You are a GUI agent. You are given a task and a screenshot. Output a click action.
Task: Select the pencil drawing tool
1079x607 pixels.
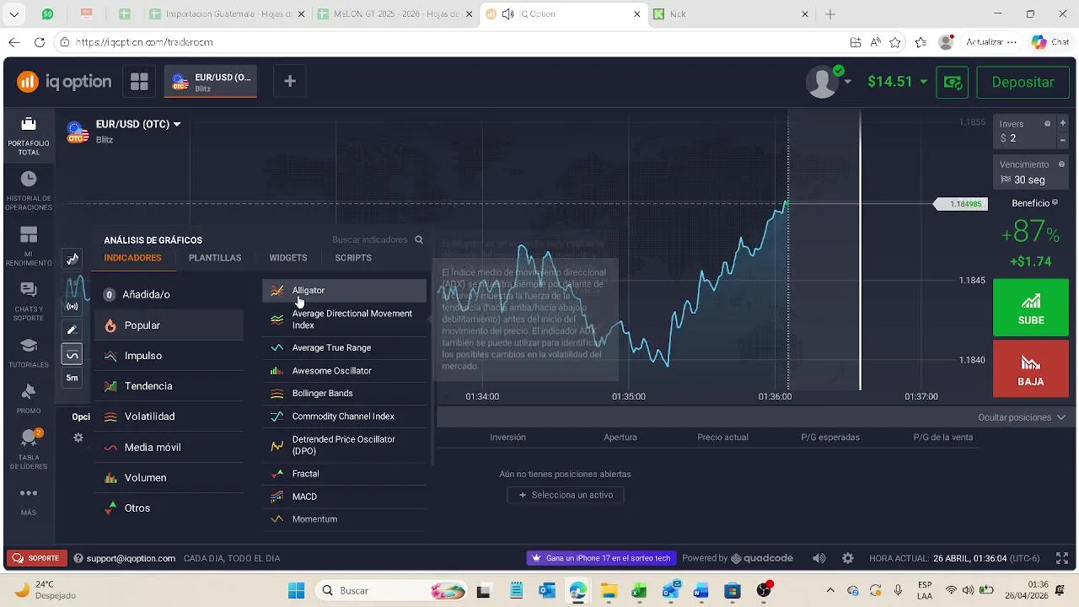click(72, 330)
